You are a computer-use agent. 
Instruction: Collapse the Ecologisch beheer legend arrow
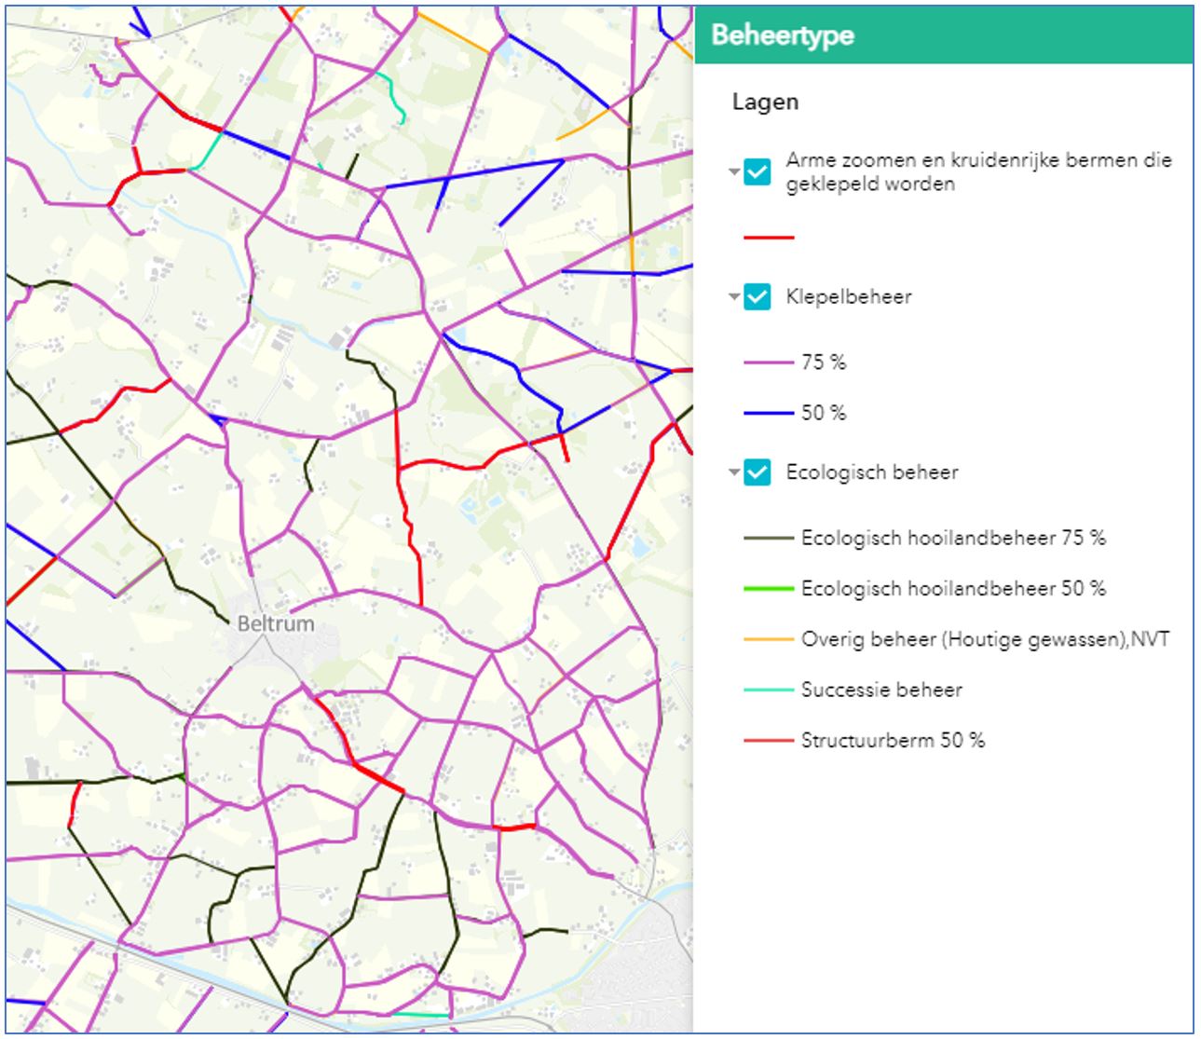click(x=734, y=472)
